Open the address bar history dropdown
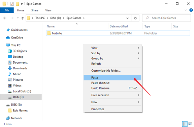This screenshot has width=194, height=127. coord(127,18)
